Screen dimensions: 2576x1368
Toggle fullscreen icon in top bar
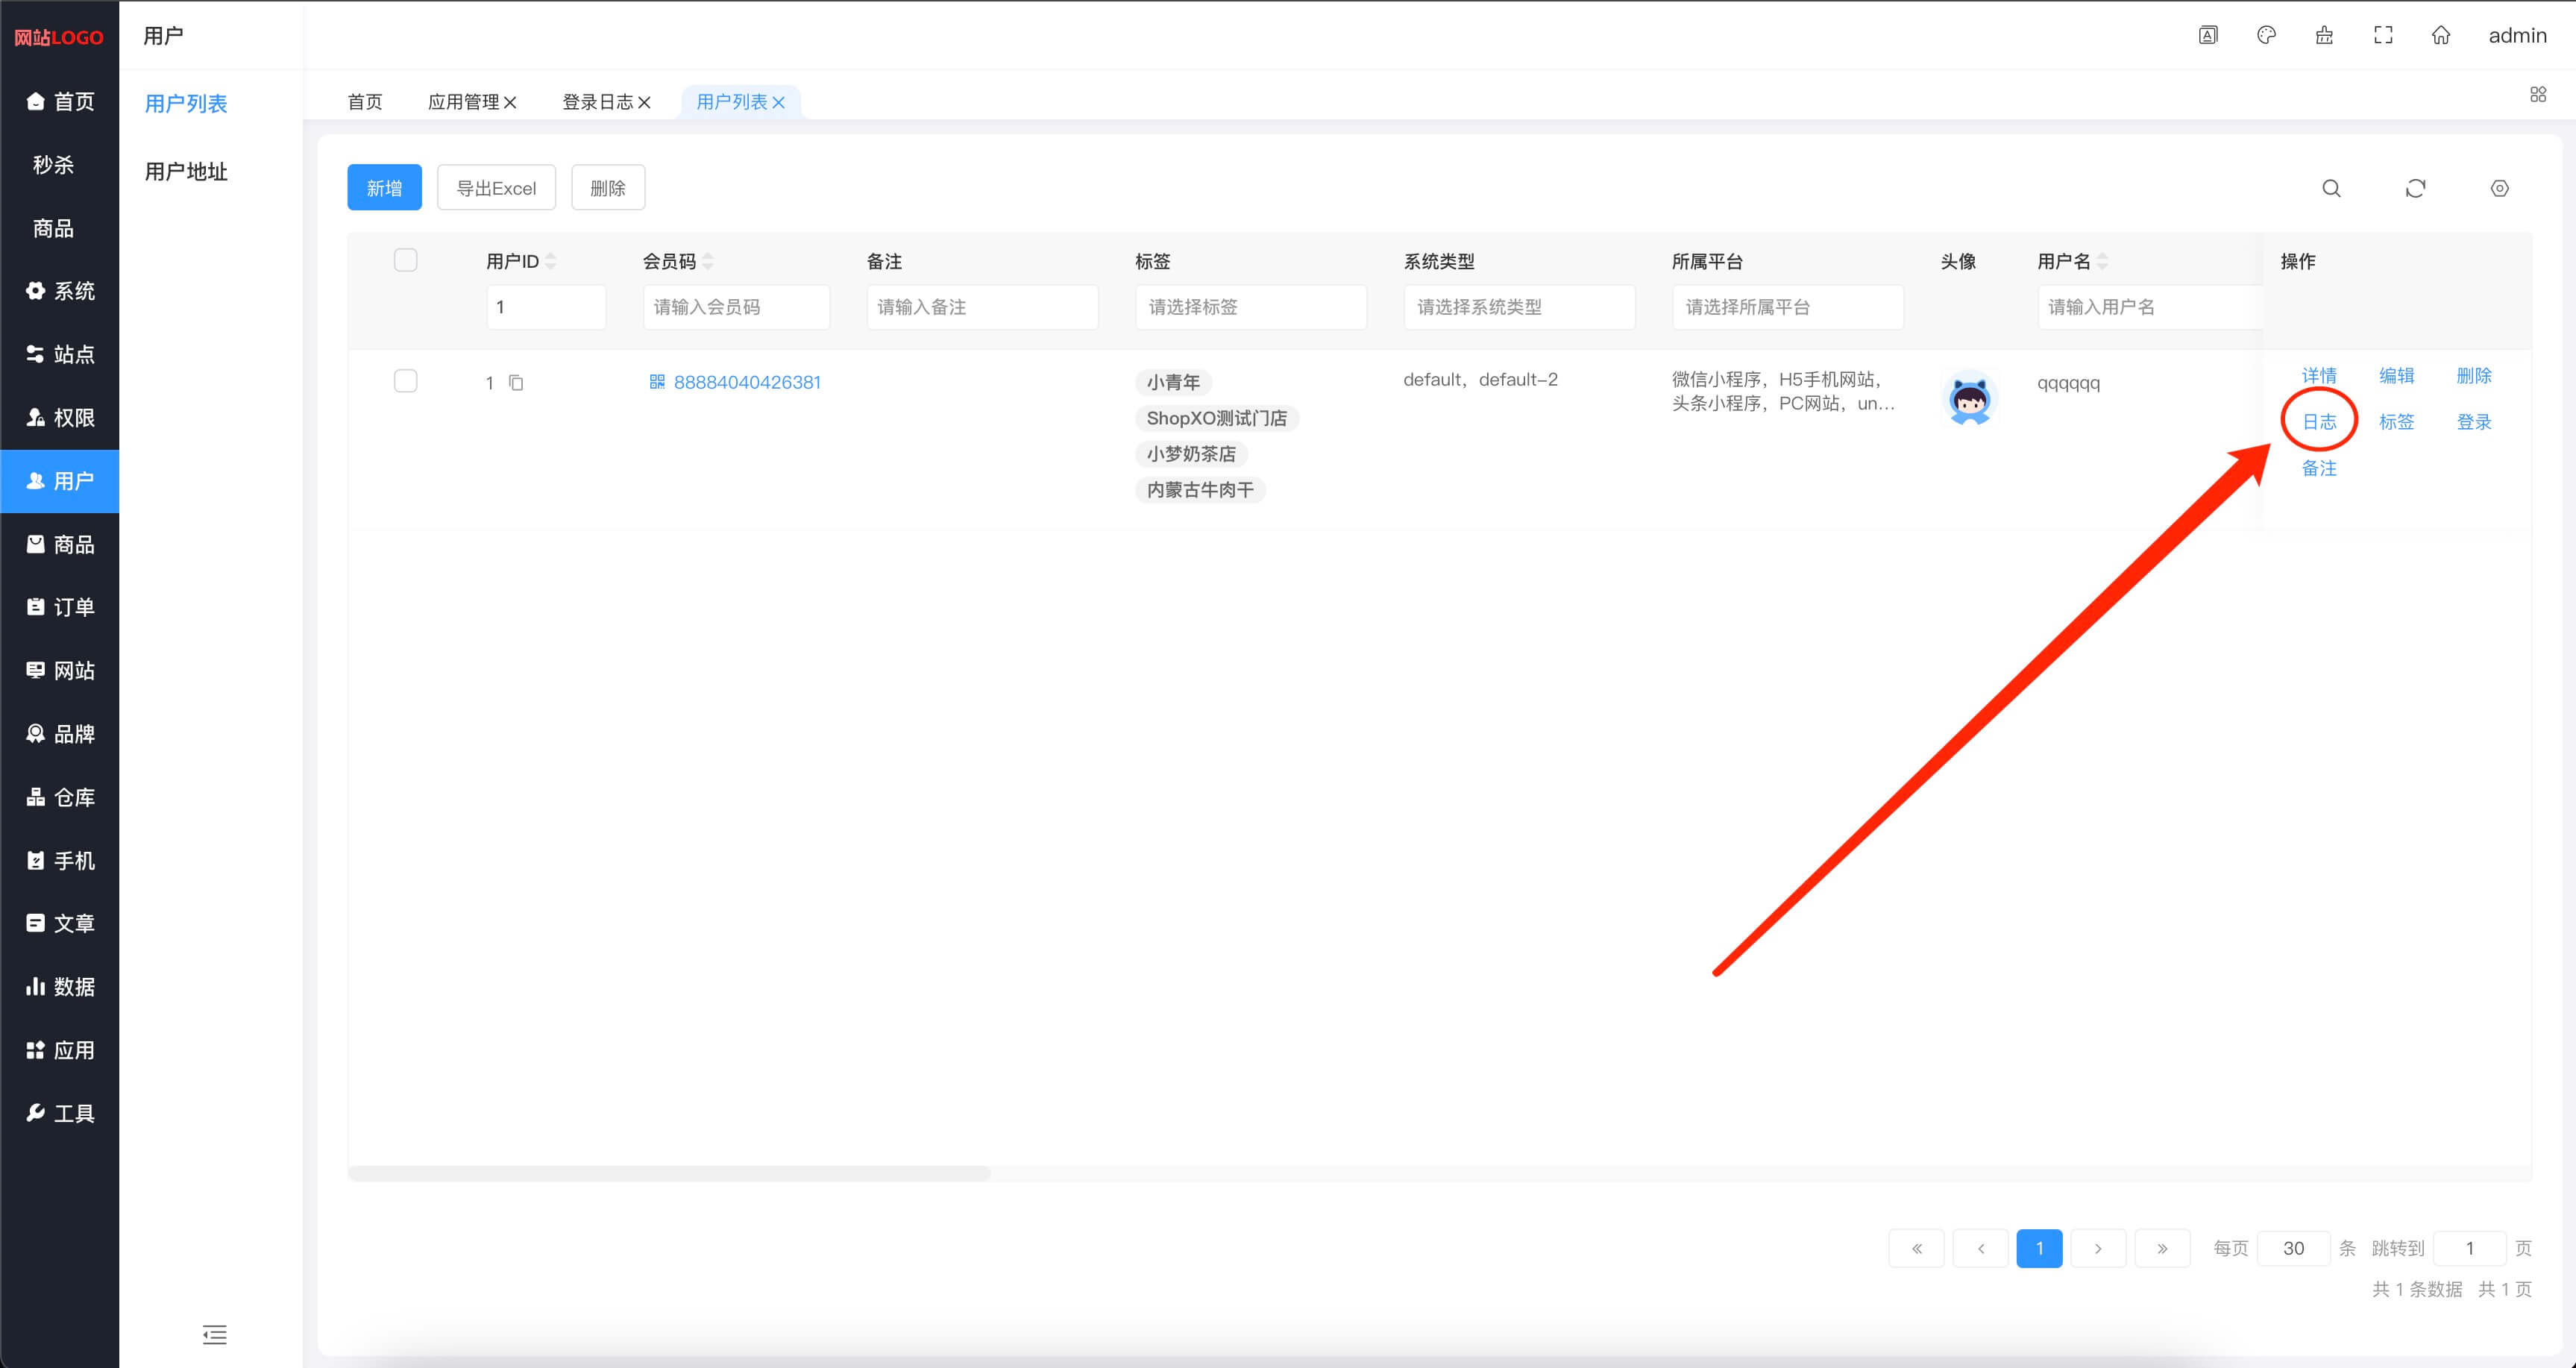coord(2383,35)
